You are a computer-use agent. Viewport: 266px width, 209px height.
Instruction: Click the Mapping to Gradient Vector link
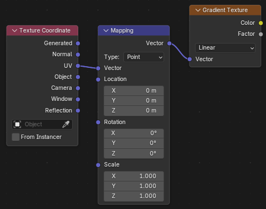(x=180, y=51)
